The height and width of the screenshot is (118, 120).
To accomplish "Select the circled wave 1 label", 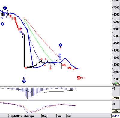I will 2,24.
